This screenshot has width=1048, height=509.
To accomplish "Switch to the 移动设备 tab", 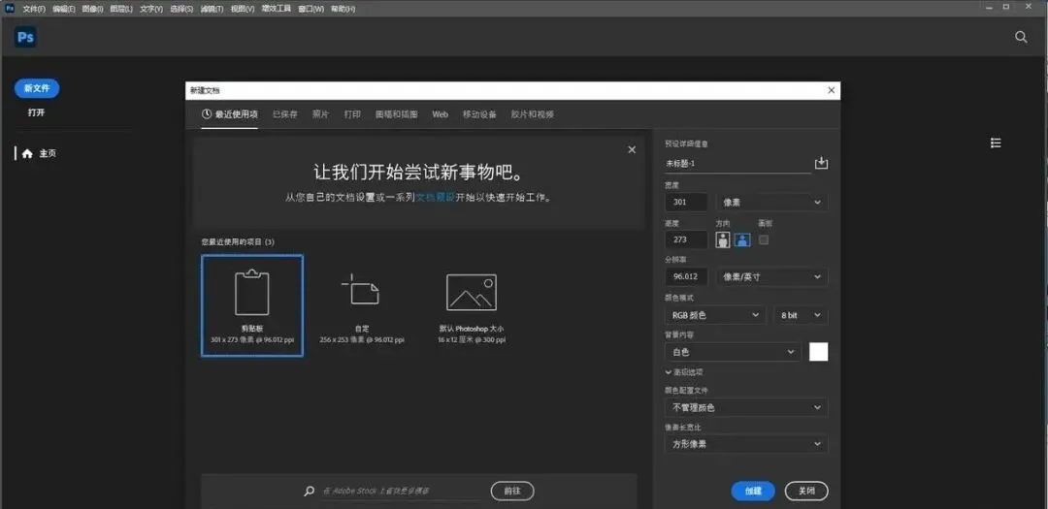I will point(479,115).
